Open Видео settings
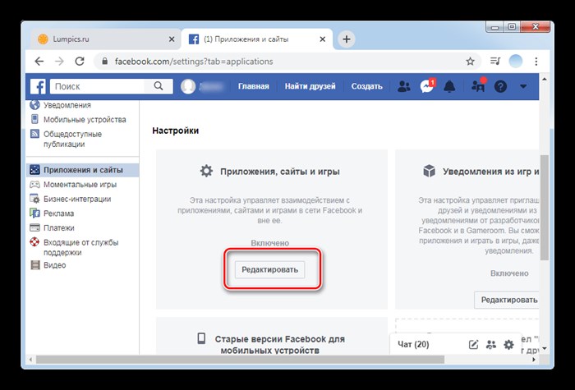Image resolution: width=575 pixels, height=390 pixels. tap(55, 265)
